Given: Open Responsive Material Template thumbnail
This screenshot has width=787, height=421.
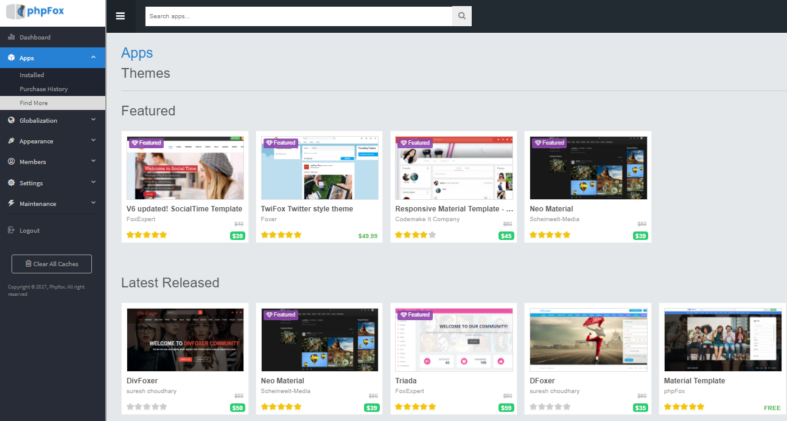Looking at the screenshot, I should pos(454,168).
